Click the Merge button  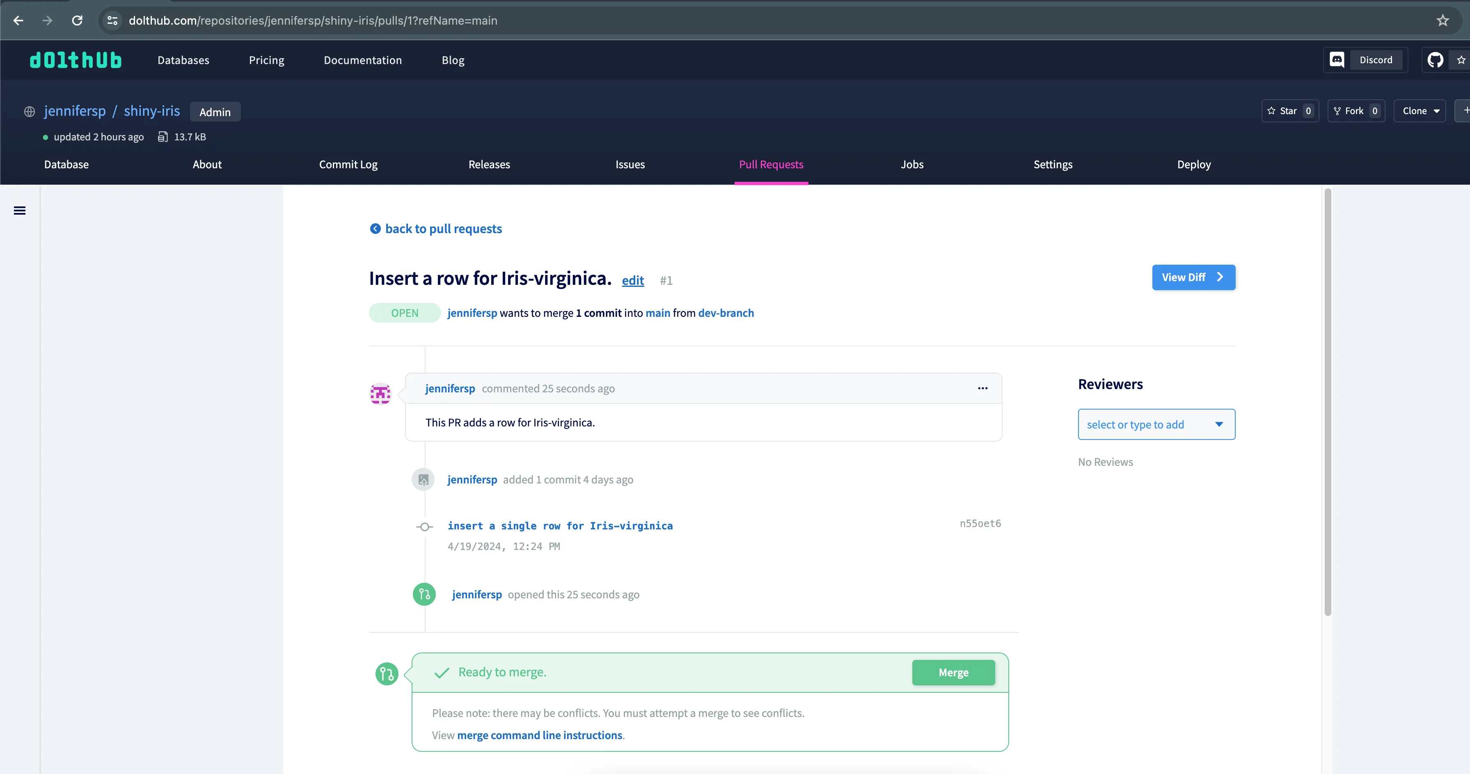tap(953, 672)
